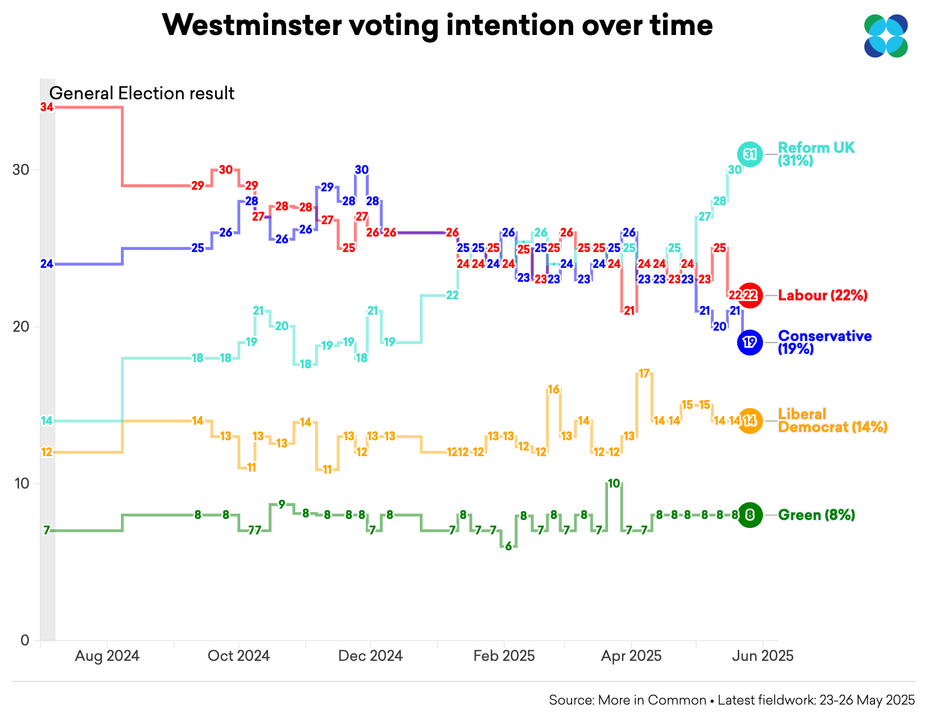Select the Liberal Democrat (14%) legend label
This screenshot has height=720, width=926.
(x=832, y=421)
